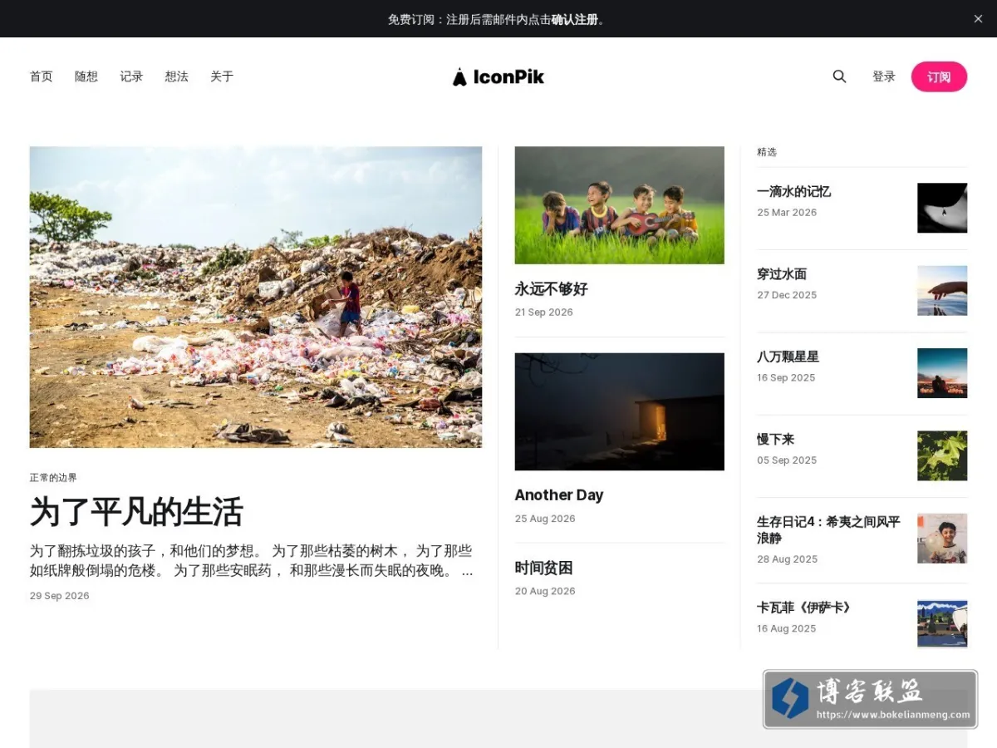The height and width of the screenshot is (748, 997).
Task: Click the 生存日记4 thumbnail
Action: 942,539
